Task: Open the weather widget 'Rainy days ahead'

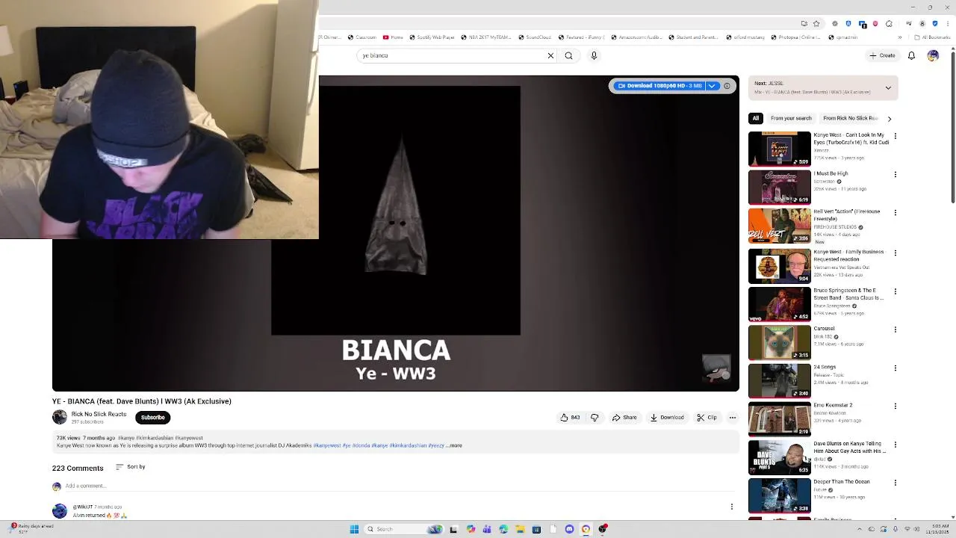Action: click(31, 528)
